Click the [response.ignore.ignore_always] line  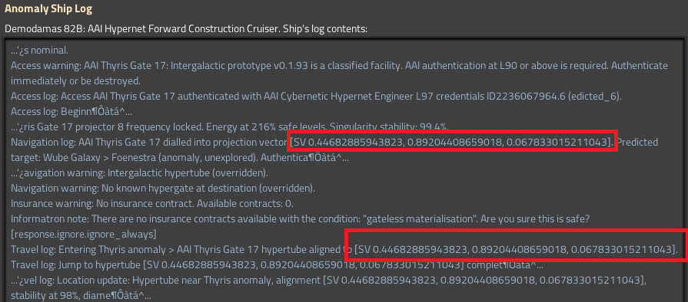[83, 234]
